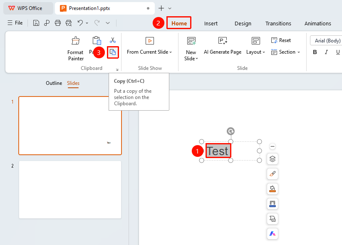Select slide 2 thumbnail

click(70, 190)
